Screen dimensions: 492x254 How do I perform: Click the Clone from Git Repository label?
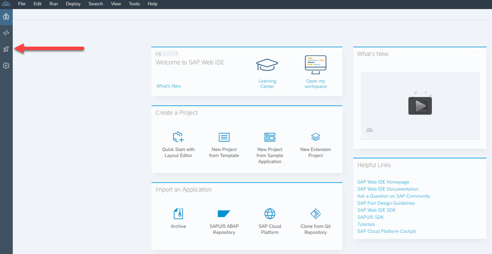coord(316,229)
